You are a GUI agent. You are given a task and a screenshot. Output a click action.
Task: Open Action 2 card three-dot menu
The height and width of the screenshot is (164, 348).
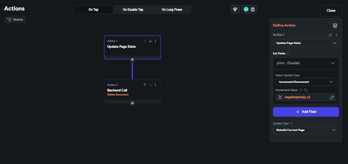click(155, 85)
